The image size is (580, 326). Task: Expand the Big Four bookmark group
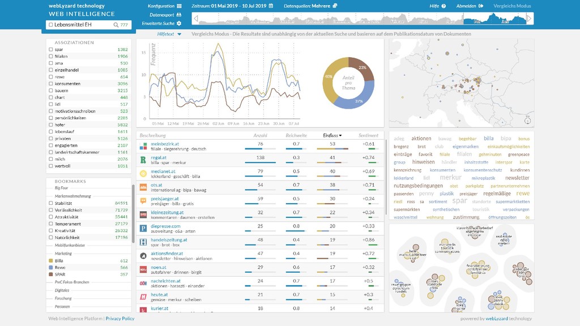click(61, 188)
